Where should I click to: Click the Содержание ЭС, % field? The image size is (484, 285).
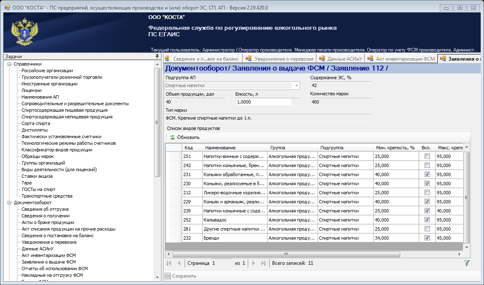click(x=341, y=85)
